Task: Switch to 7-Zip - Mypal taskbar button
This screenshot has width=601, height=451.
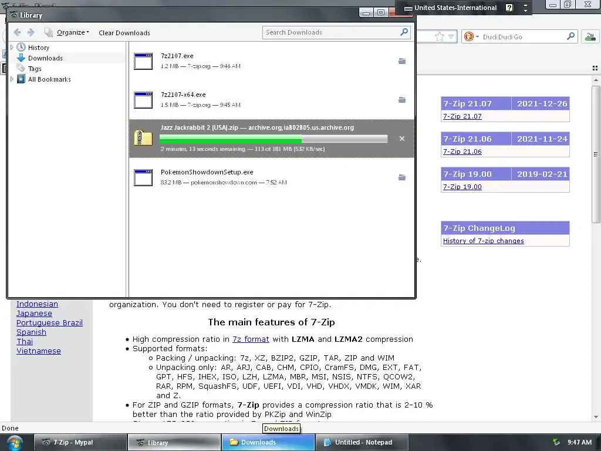Action: coord(80,442)
